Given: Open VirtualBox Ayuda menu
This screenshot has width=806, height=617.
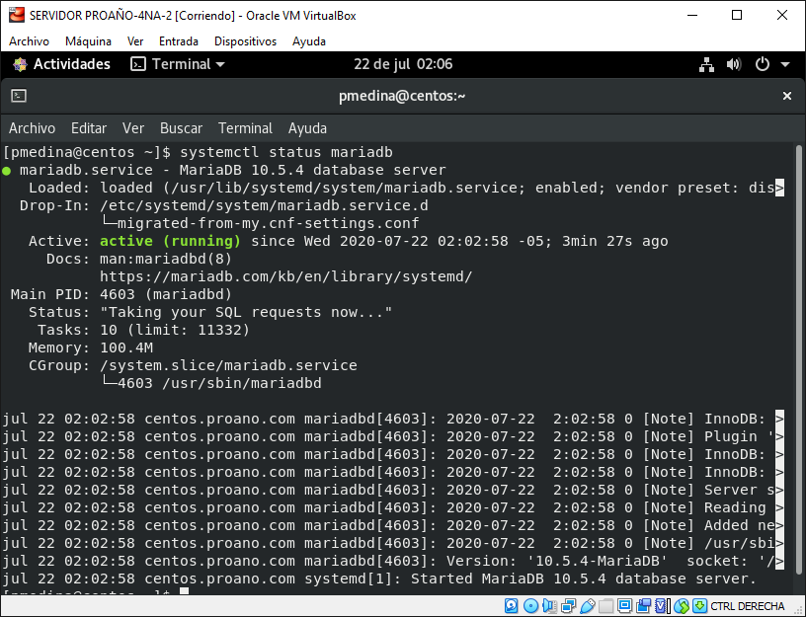Looking at the screenshot, I should pos(309,41).
